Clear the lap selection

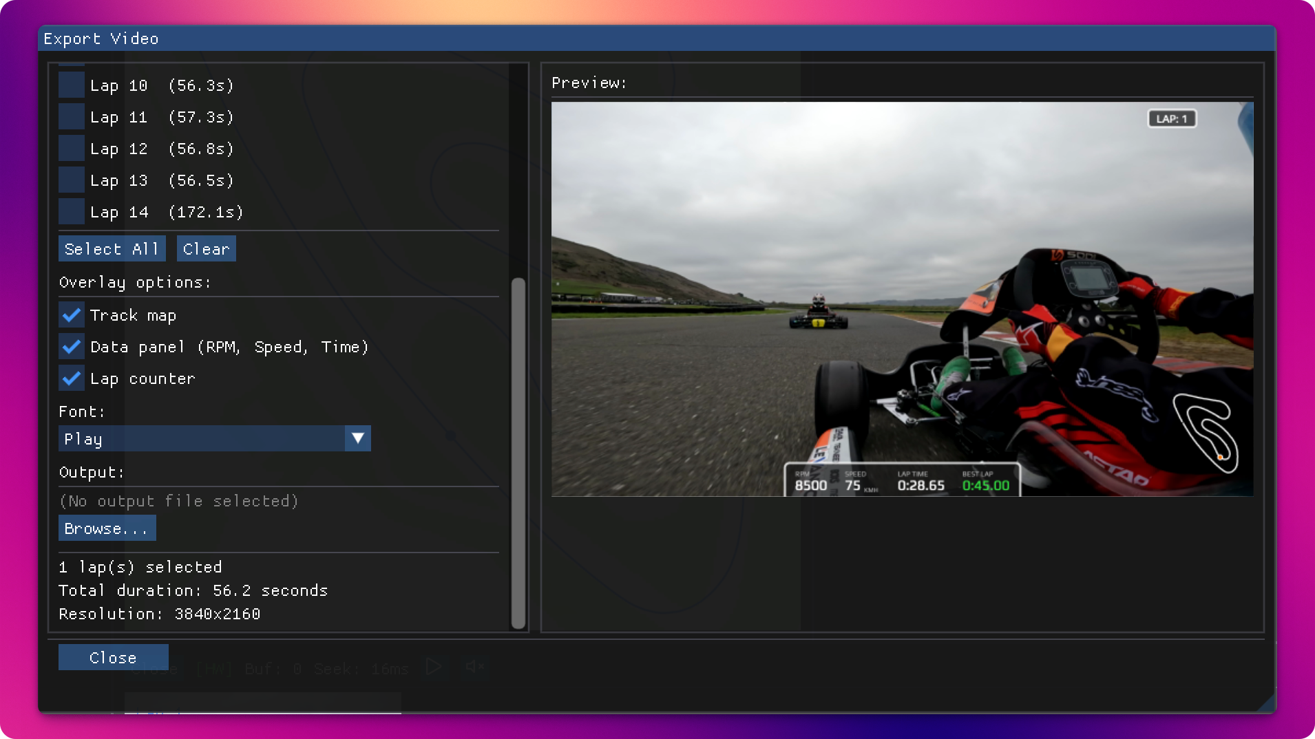coord(206,248)
